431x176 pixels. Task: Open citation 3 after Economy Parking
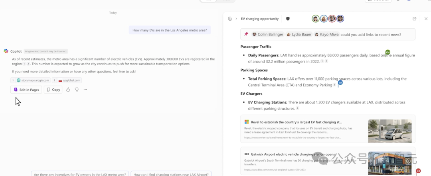coord(334,85)
